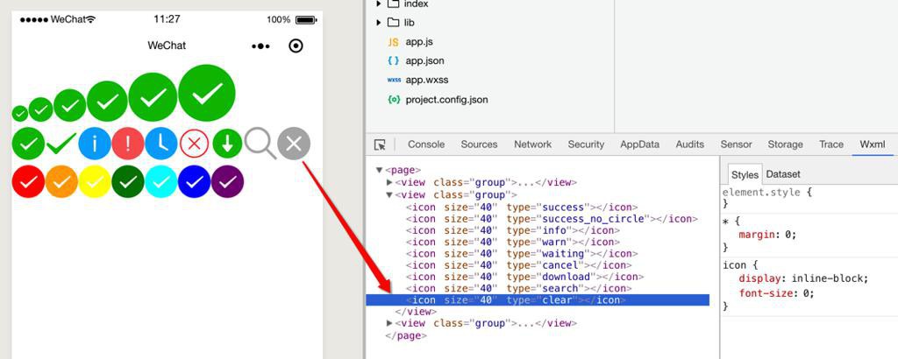Expand the index folder
The image size is (898, 359).
[379, 4]
